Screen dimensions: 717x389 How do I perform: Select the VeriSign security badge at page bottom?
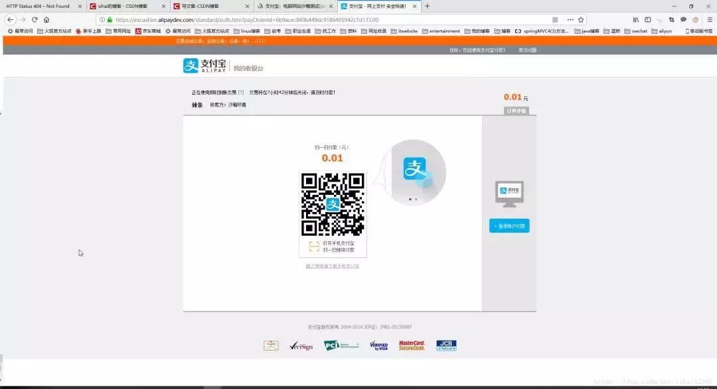coord(301,345)
